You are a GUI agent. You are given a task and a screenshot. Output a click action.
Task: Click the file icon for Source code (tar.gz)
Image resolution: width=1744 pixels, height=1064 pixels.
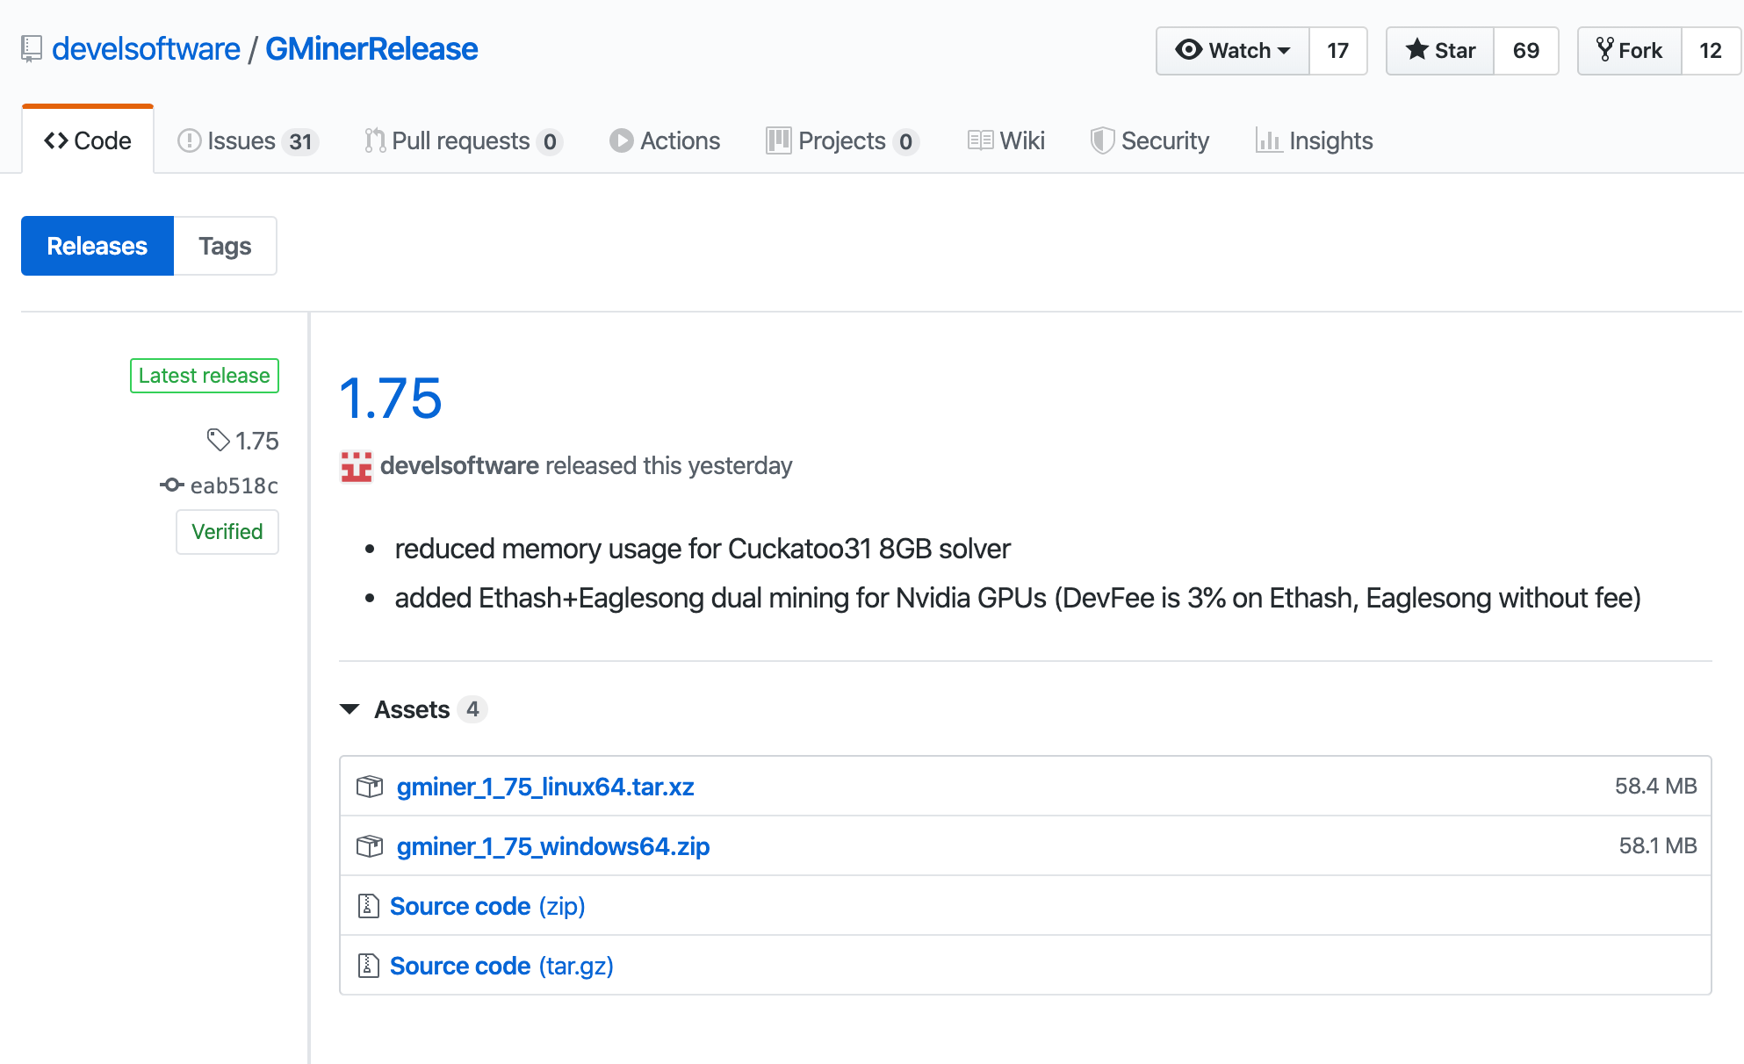368,966
